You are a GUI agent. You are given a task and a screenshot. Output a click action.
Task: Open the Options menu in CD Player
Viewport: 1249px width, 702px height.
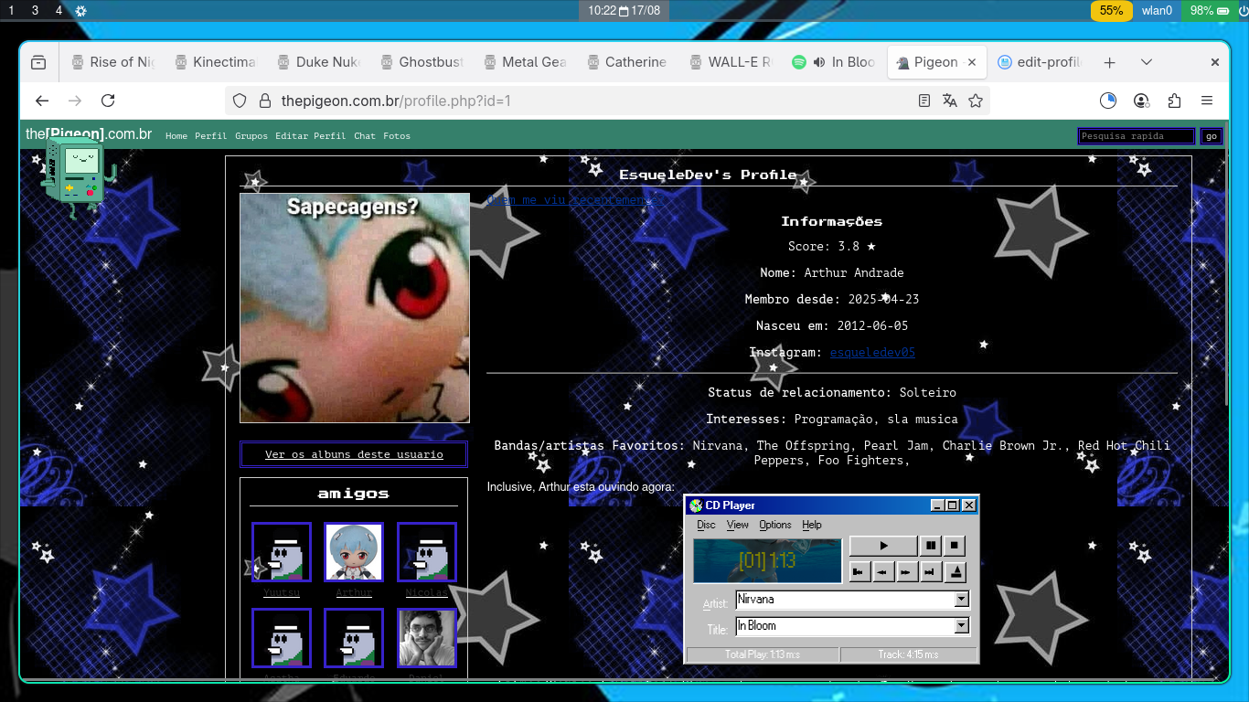[x=774, y=525]
